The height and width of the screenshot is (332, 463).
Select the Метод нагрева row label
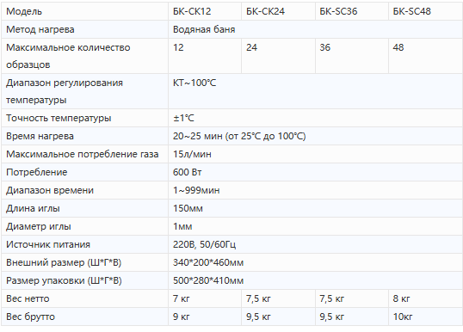click(x=84, y=29)
